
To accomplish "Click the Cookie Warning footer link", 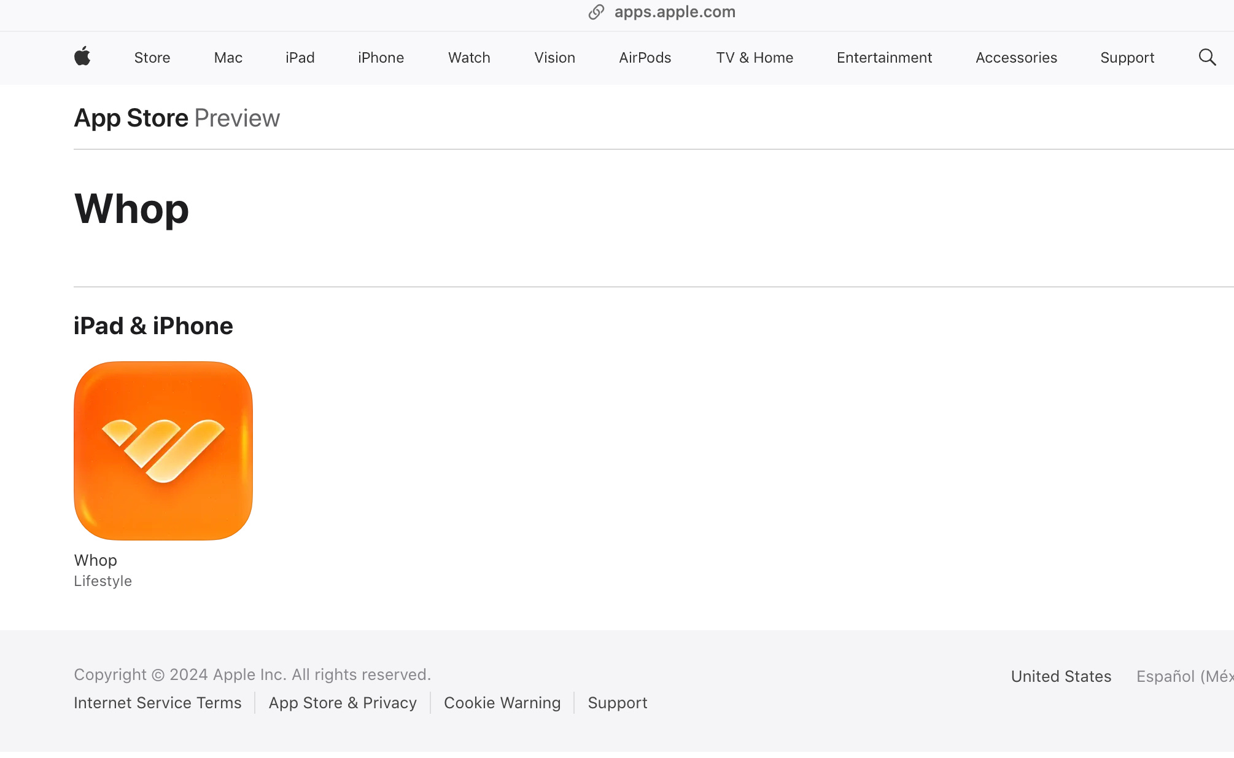I will click(502, 703).
